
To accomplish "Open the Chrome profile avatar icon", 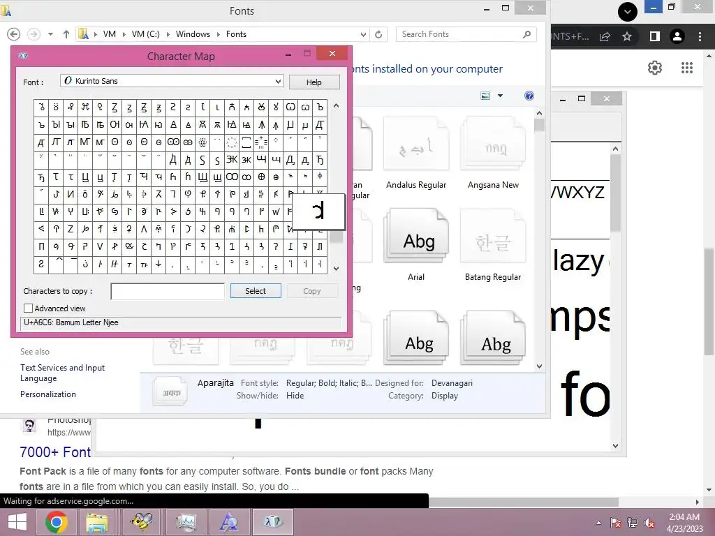I will tap(677, 36).
